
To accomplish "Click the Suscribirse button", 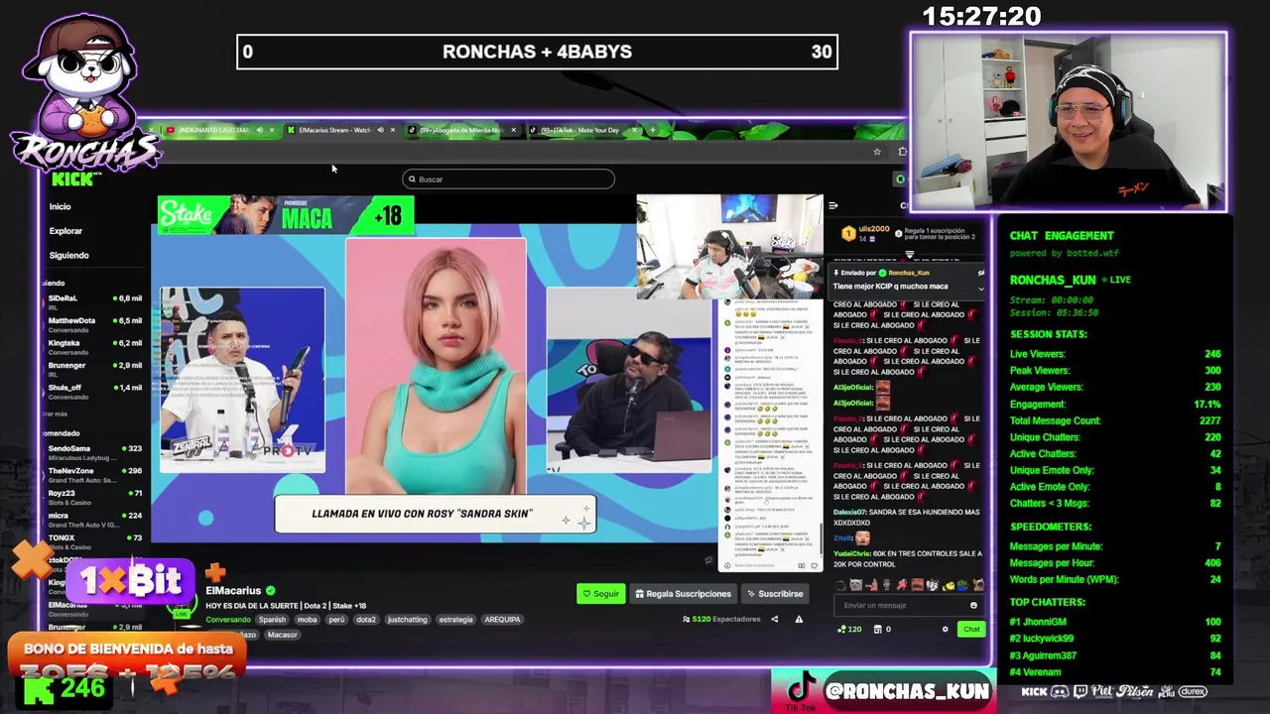I will click(x=775, y=594).
